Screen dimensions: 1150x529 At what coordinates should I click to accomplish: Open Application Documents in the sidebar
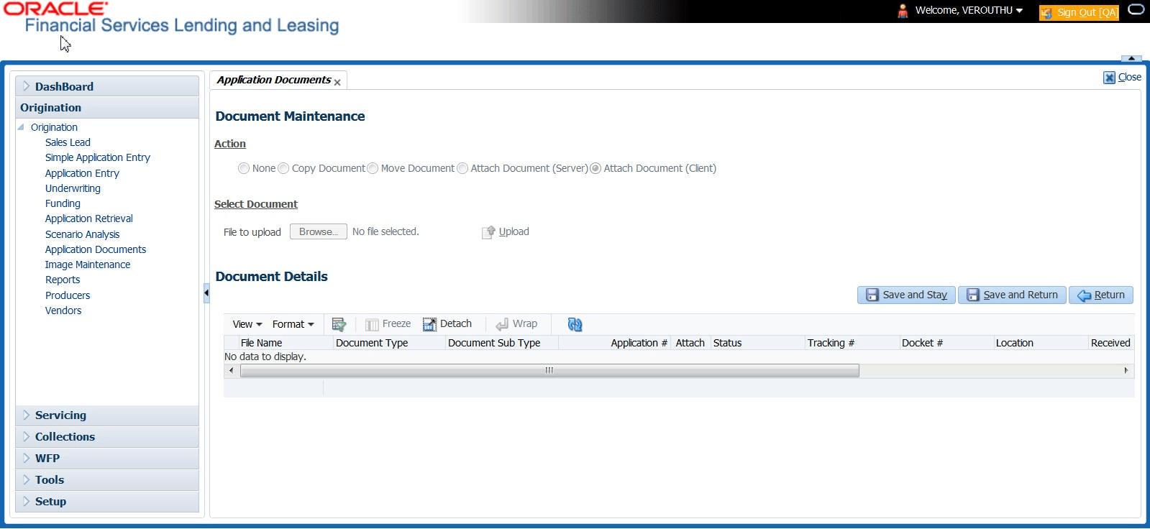(x=96, y=249)
